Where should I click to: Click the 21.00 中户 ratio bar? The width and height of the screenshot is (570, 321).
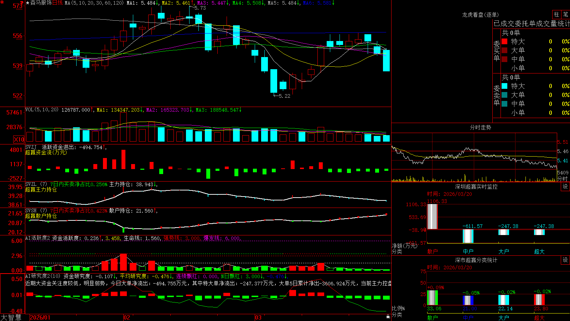(468, 300)
